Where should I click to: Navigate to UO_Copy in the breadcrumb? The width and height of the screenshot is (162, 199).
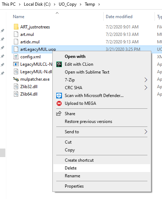pos(68,4)
